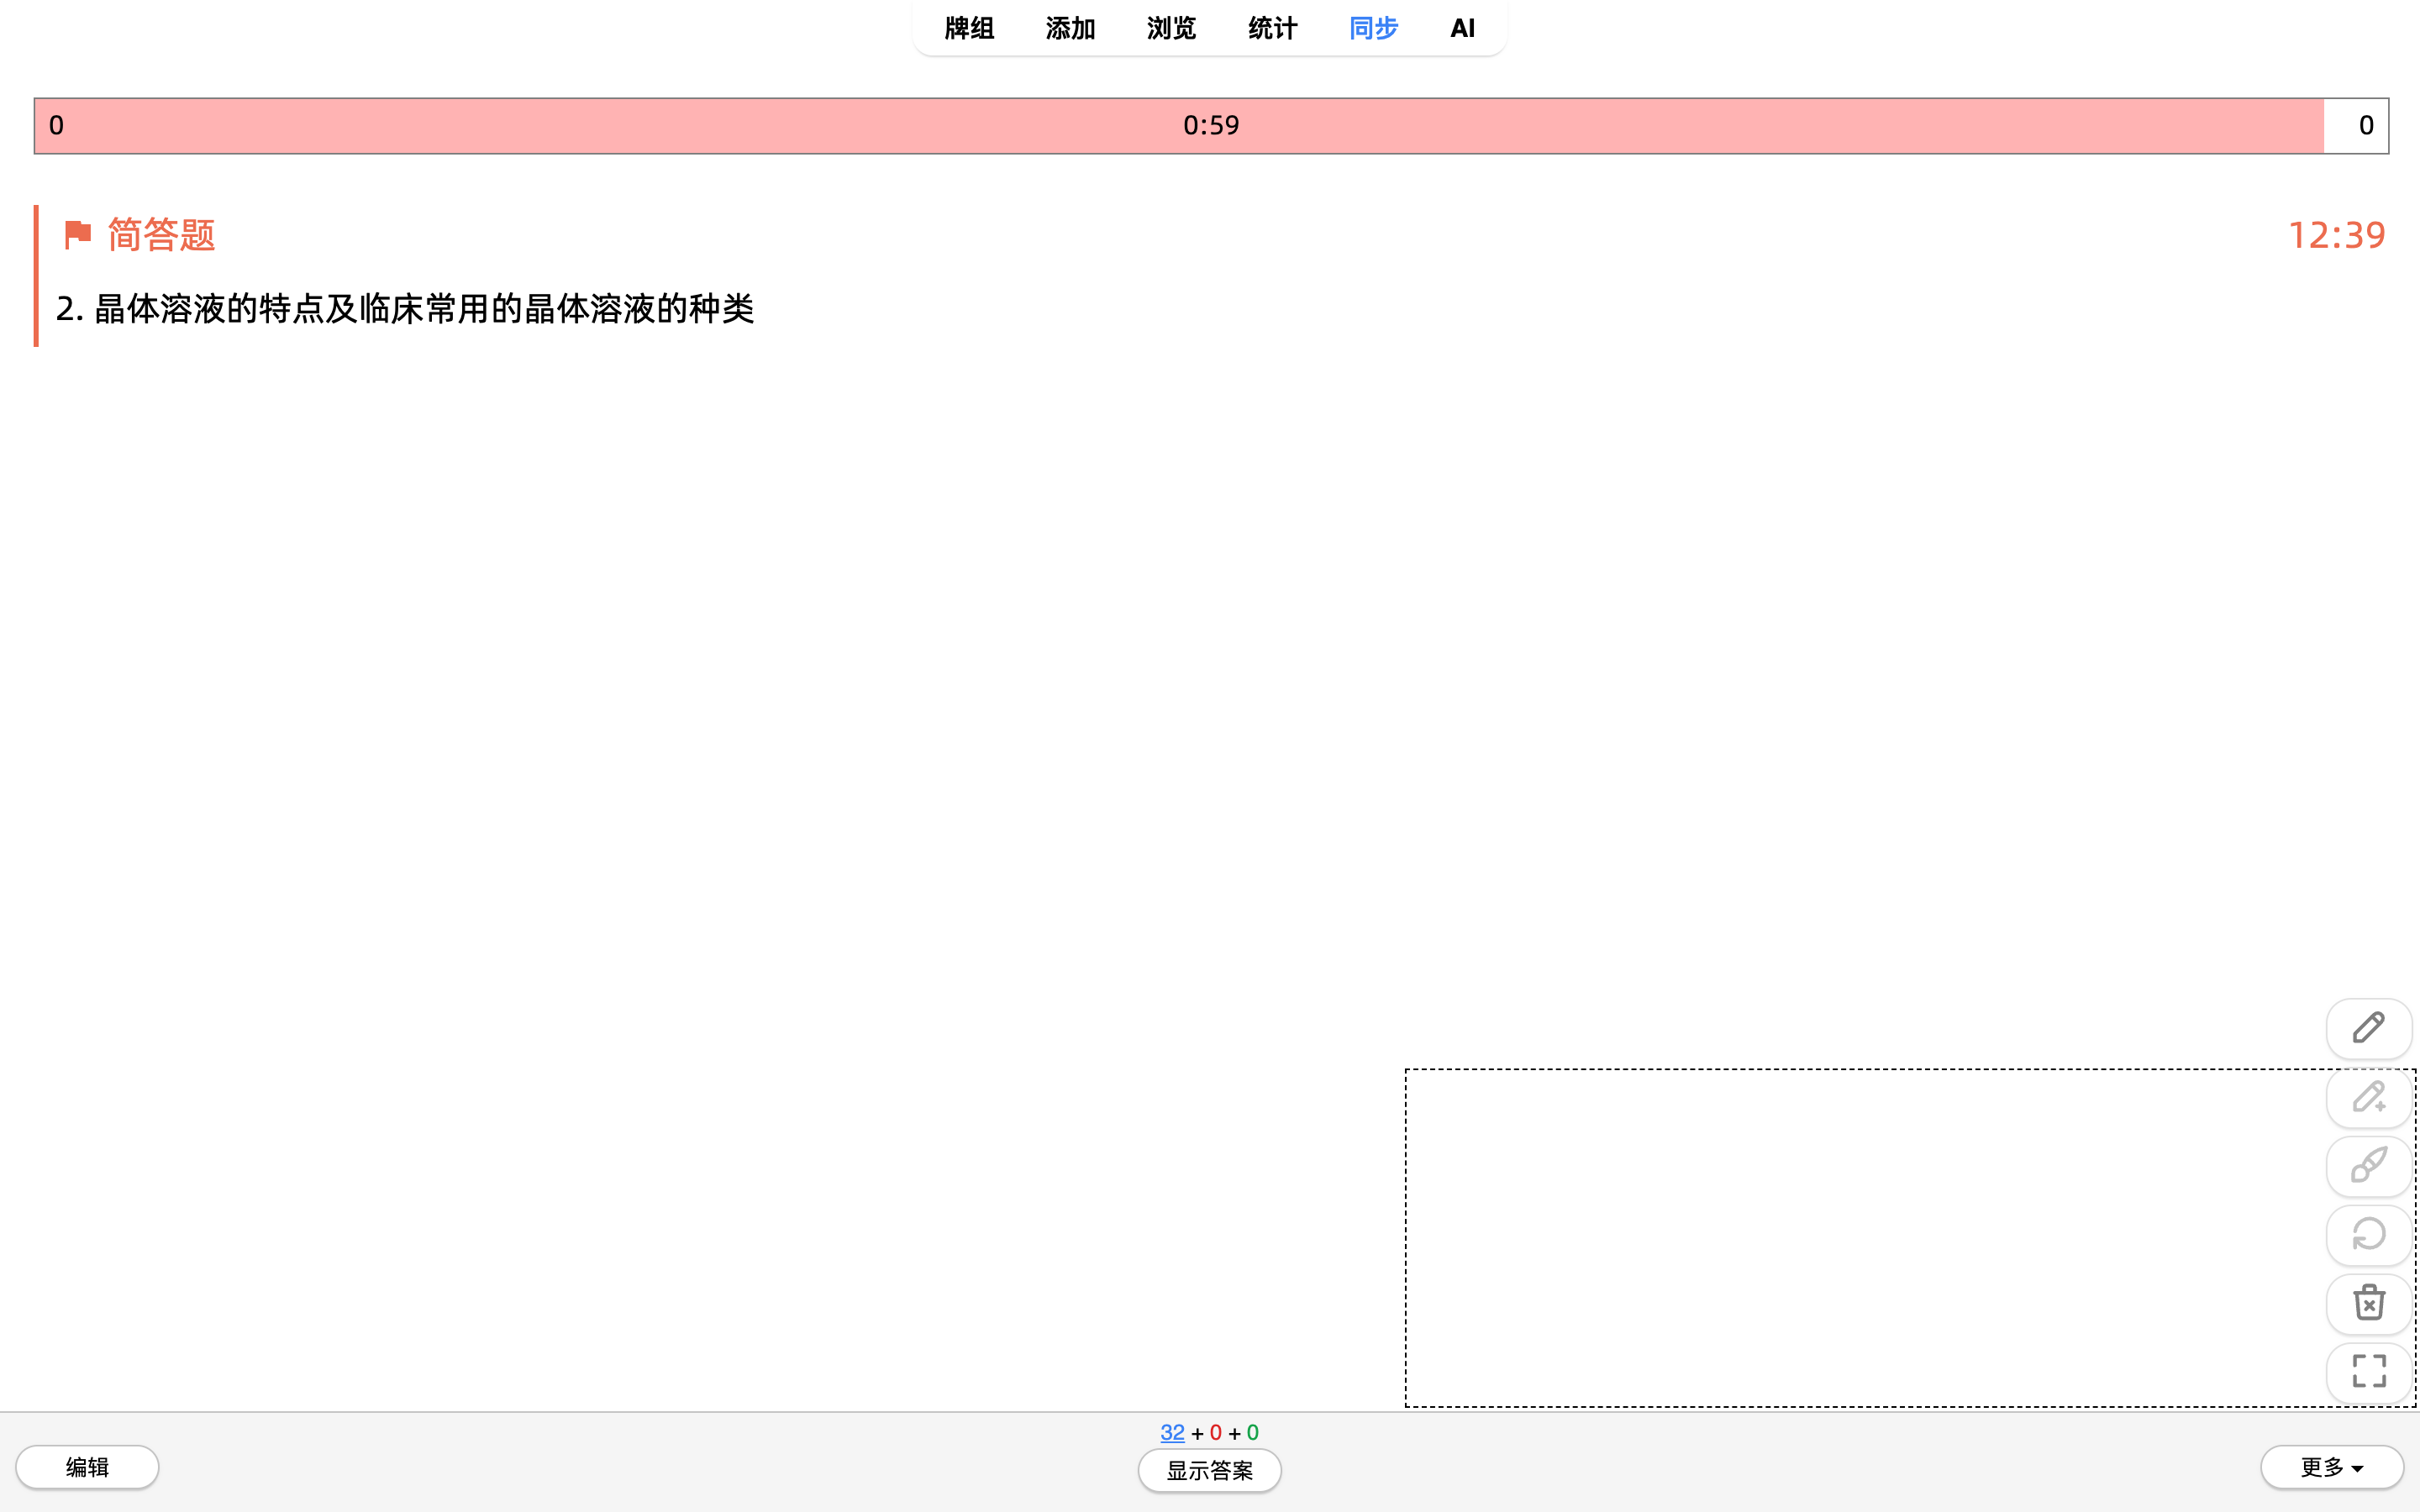Click the pink timer progress bar showing 0:59

click(x=1211, y=126)
